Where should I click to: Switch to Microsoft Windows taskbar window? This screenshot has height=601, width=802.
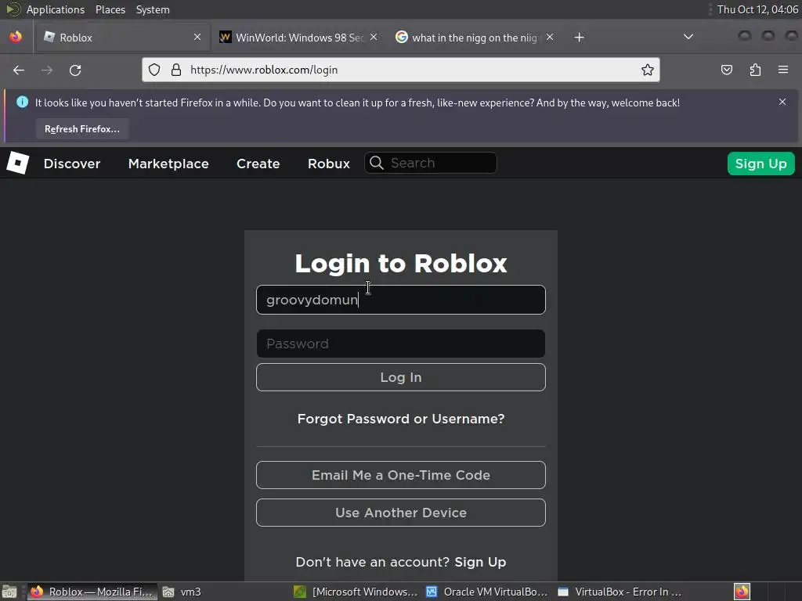click(x=356, y=592)
